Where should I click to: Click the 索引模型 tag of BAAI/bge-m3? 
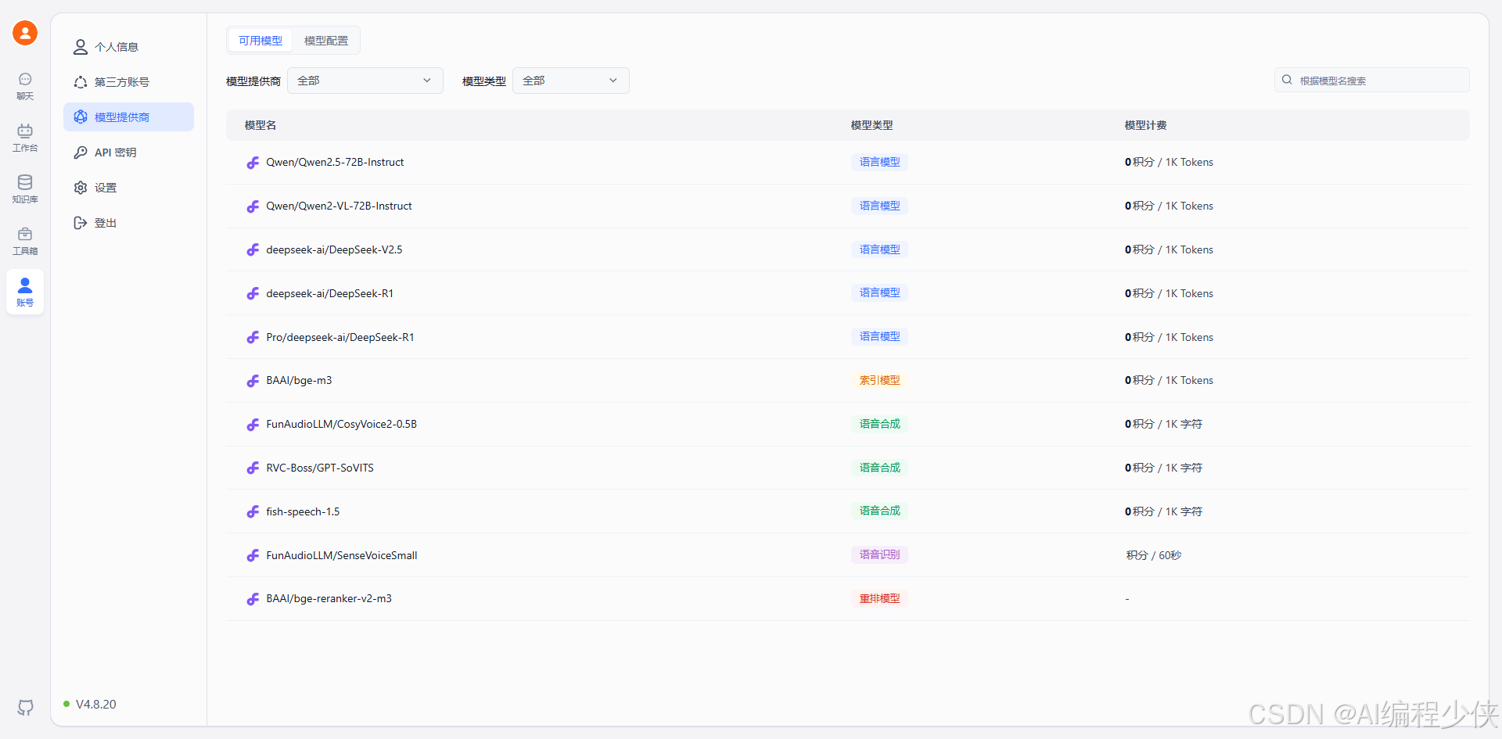click(x=879, y=380)
